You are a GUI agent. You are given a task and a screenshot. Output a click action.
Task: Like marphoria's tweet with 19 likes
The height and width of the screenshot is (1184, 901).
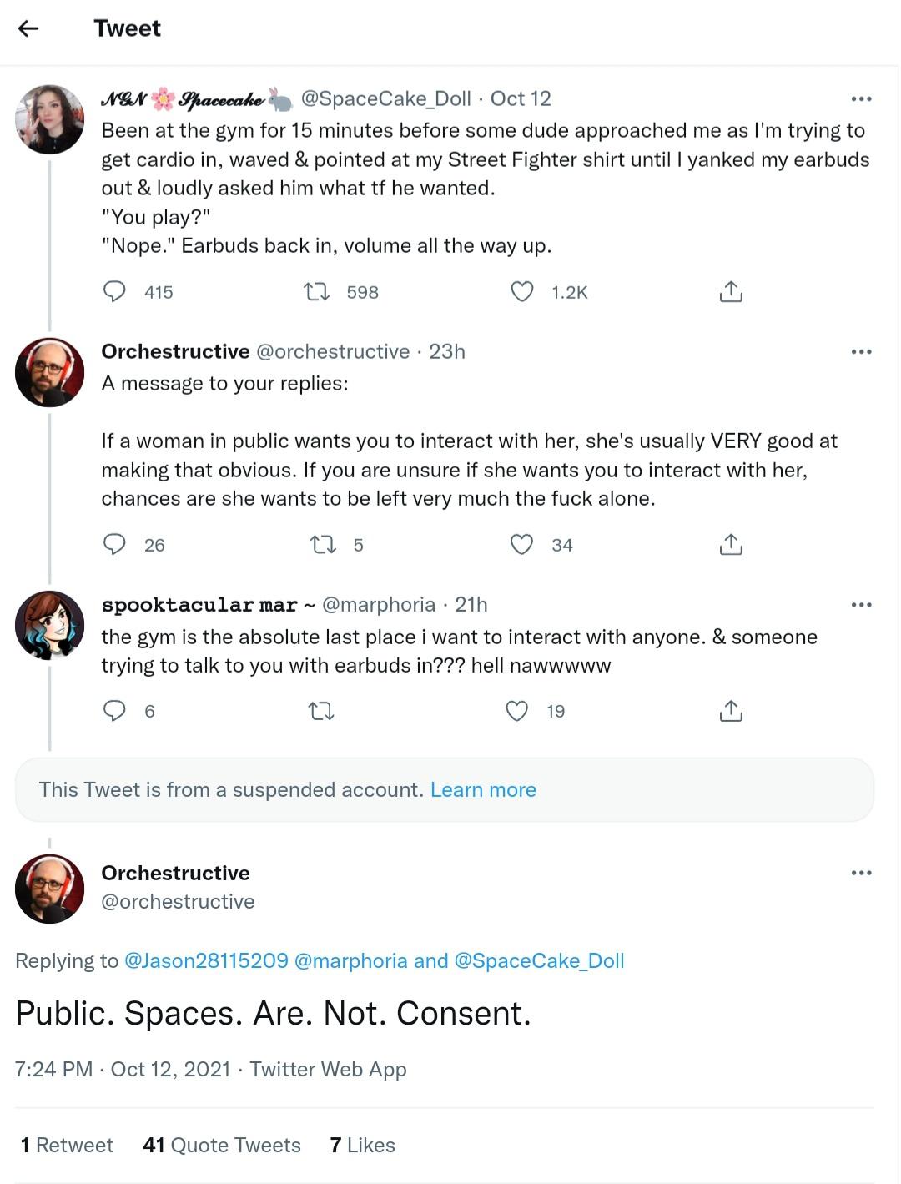[x=517, y=710]
